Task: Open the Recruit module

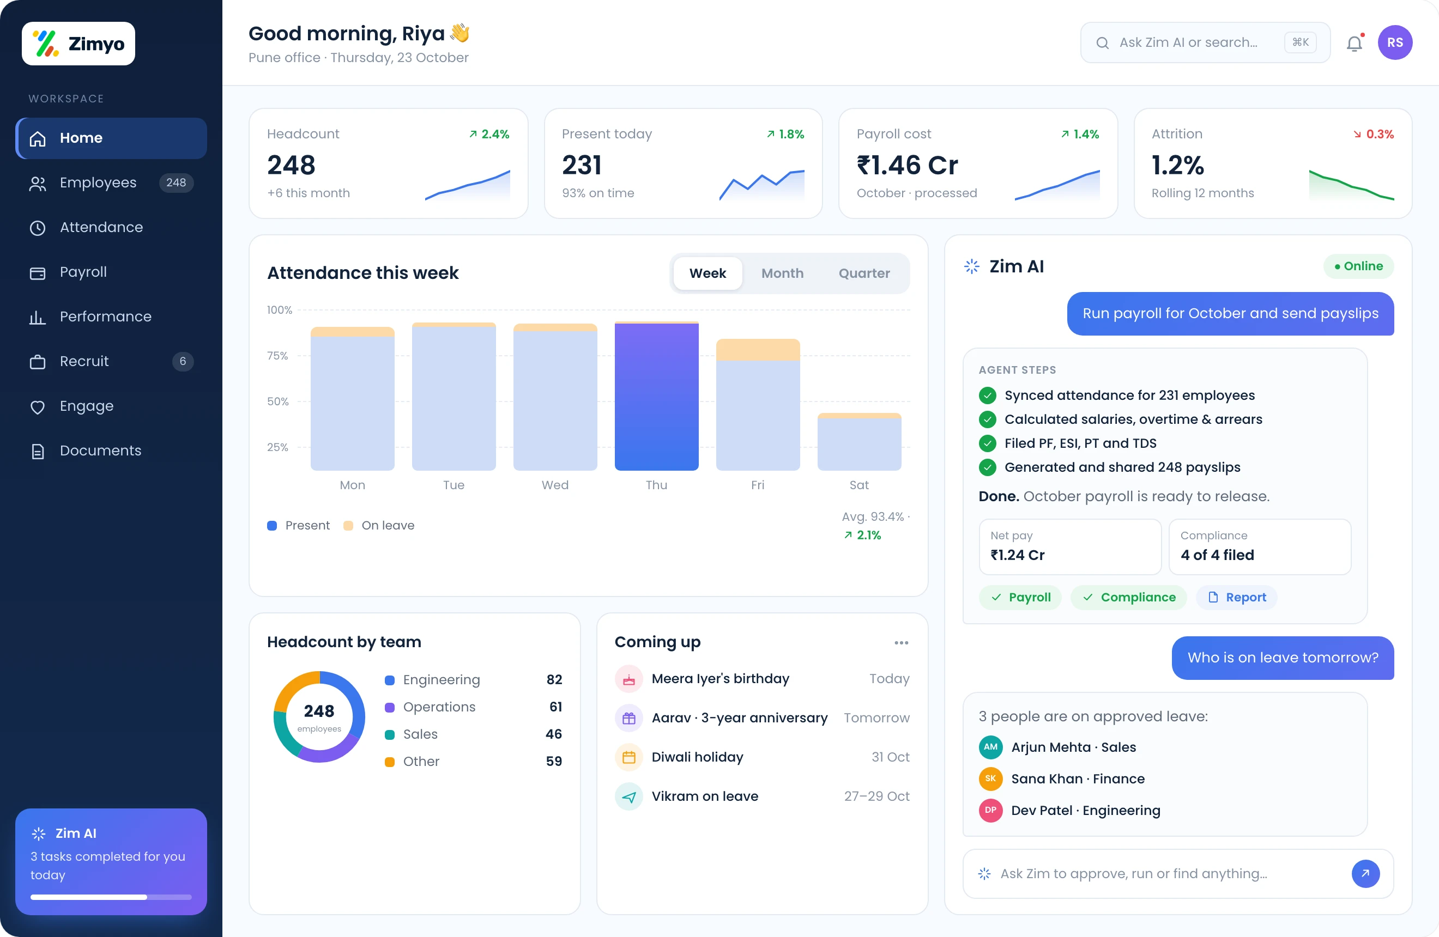Action: (x=111, y=362)
